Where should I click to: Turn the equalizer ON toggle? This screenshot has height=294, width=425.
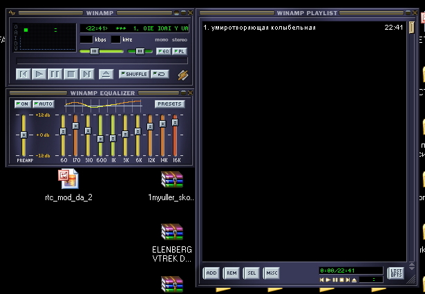22,104
